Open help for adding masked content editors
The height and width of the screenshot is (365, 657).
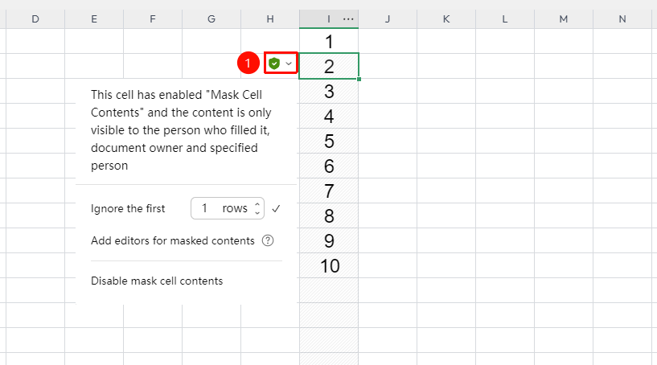(x=268, y=240)
